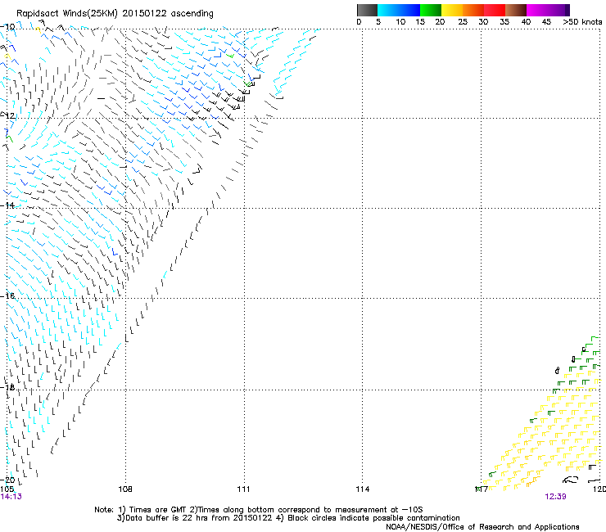Click the purple 12:39 time stamp
Viewport: 606px width, 532px height.
[x=556, y=497]
